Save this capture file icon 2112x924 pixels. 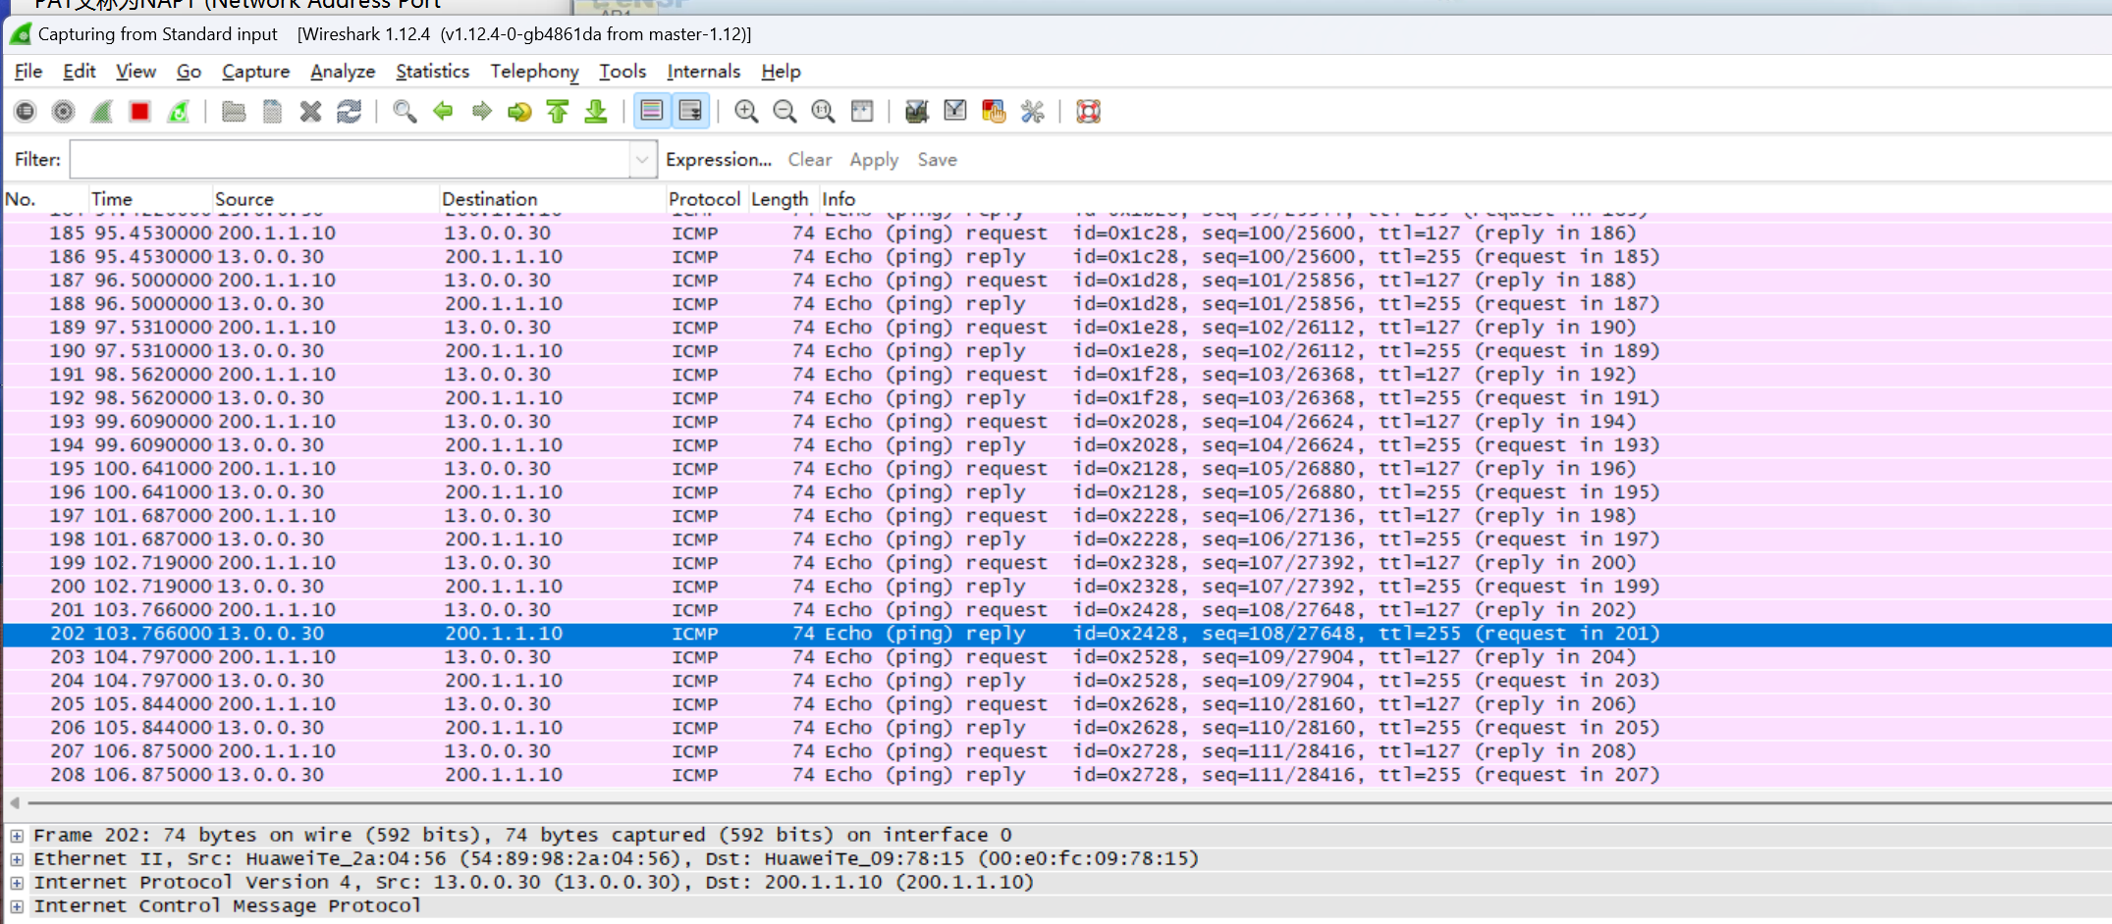point(272,112)
